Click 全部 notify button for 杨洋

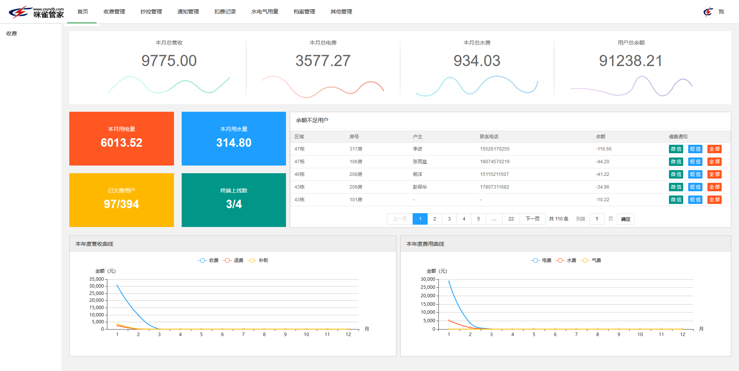pyautogui.click(x=714, y=174)
